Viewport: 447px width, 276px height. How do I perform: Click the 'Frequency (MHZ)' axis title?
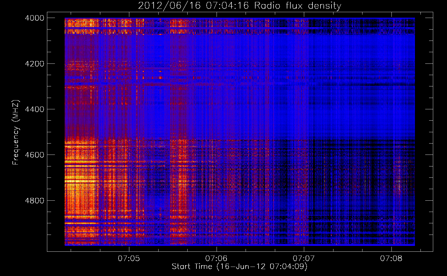[x=16, y=132]
